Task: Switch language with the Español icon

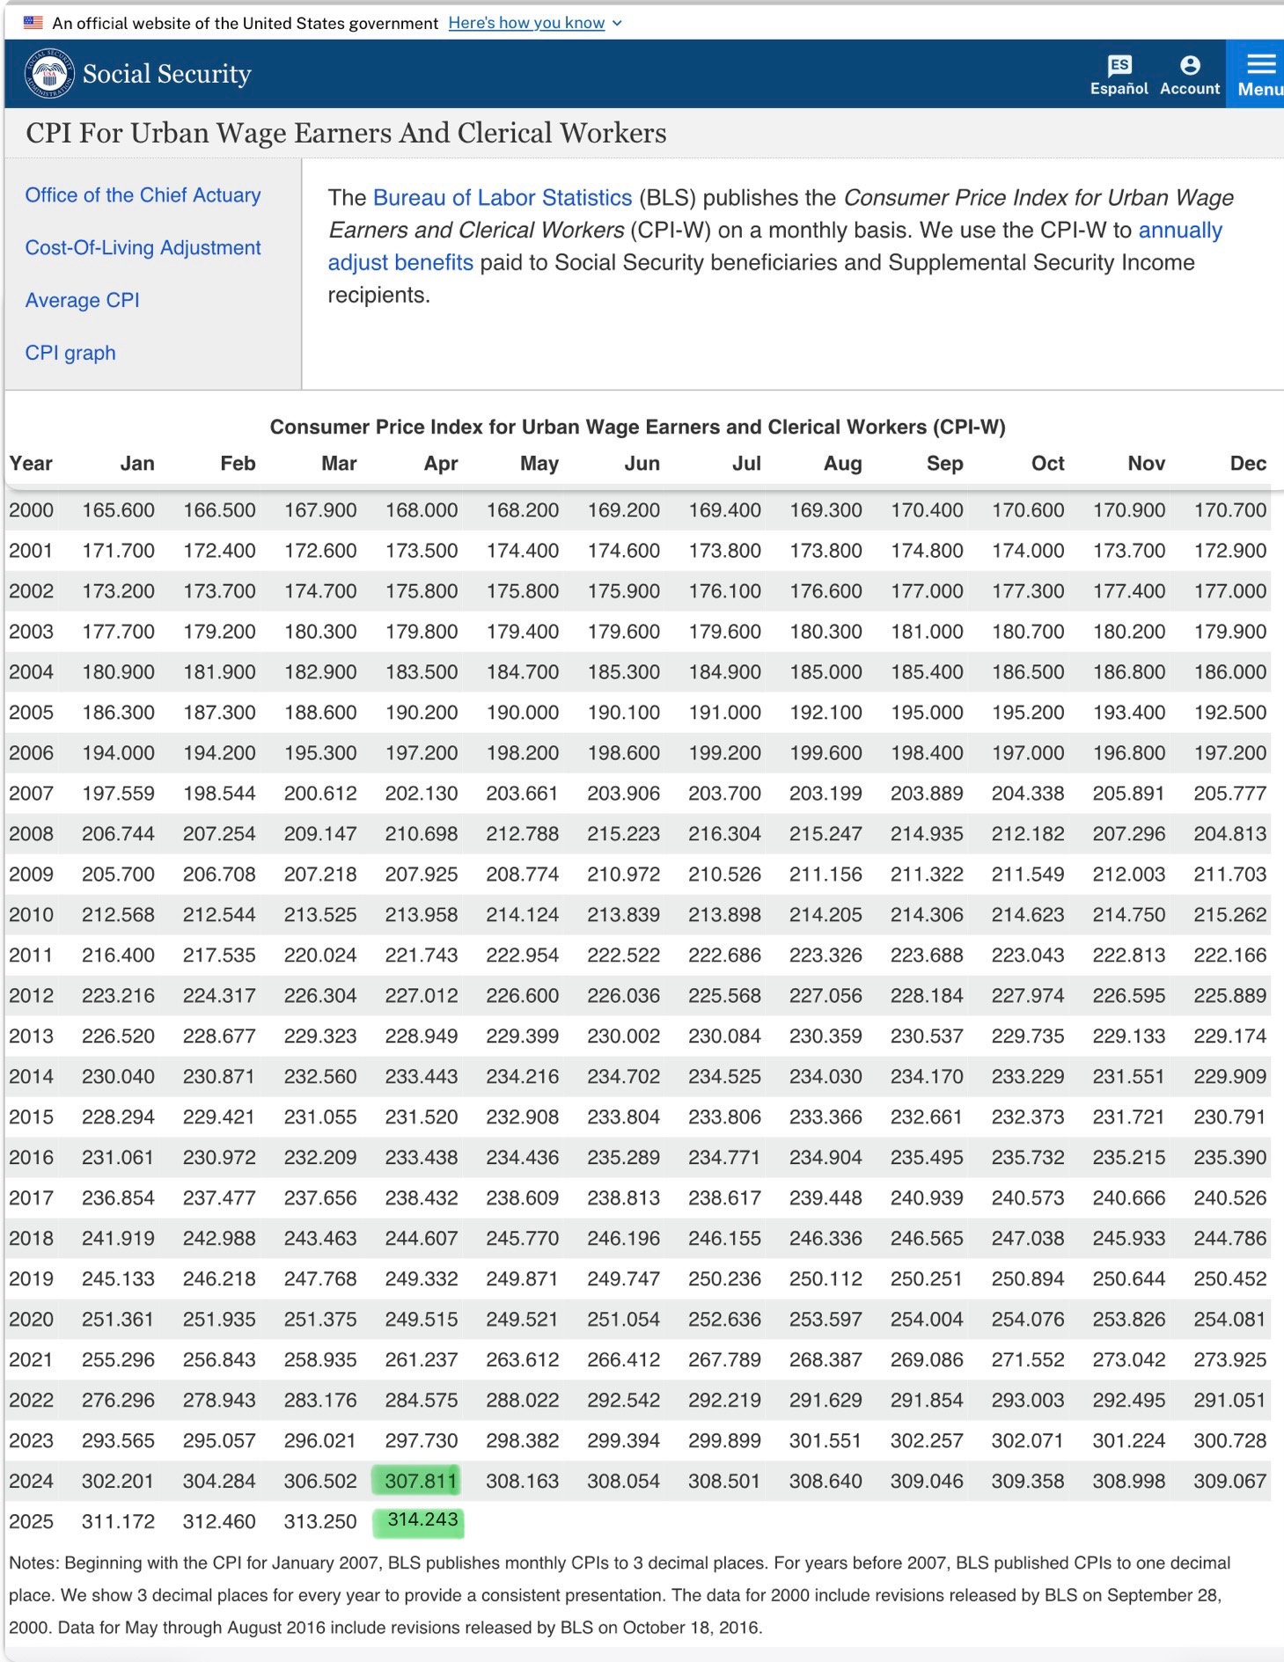Action: click(1119, 74)
